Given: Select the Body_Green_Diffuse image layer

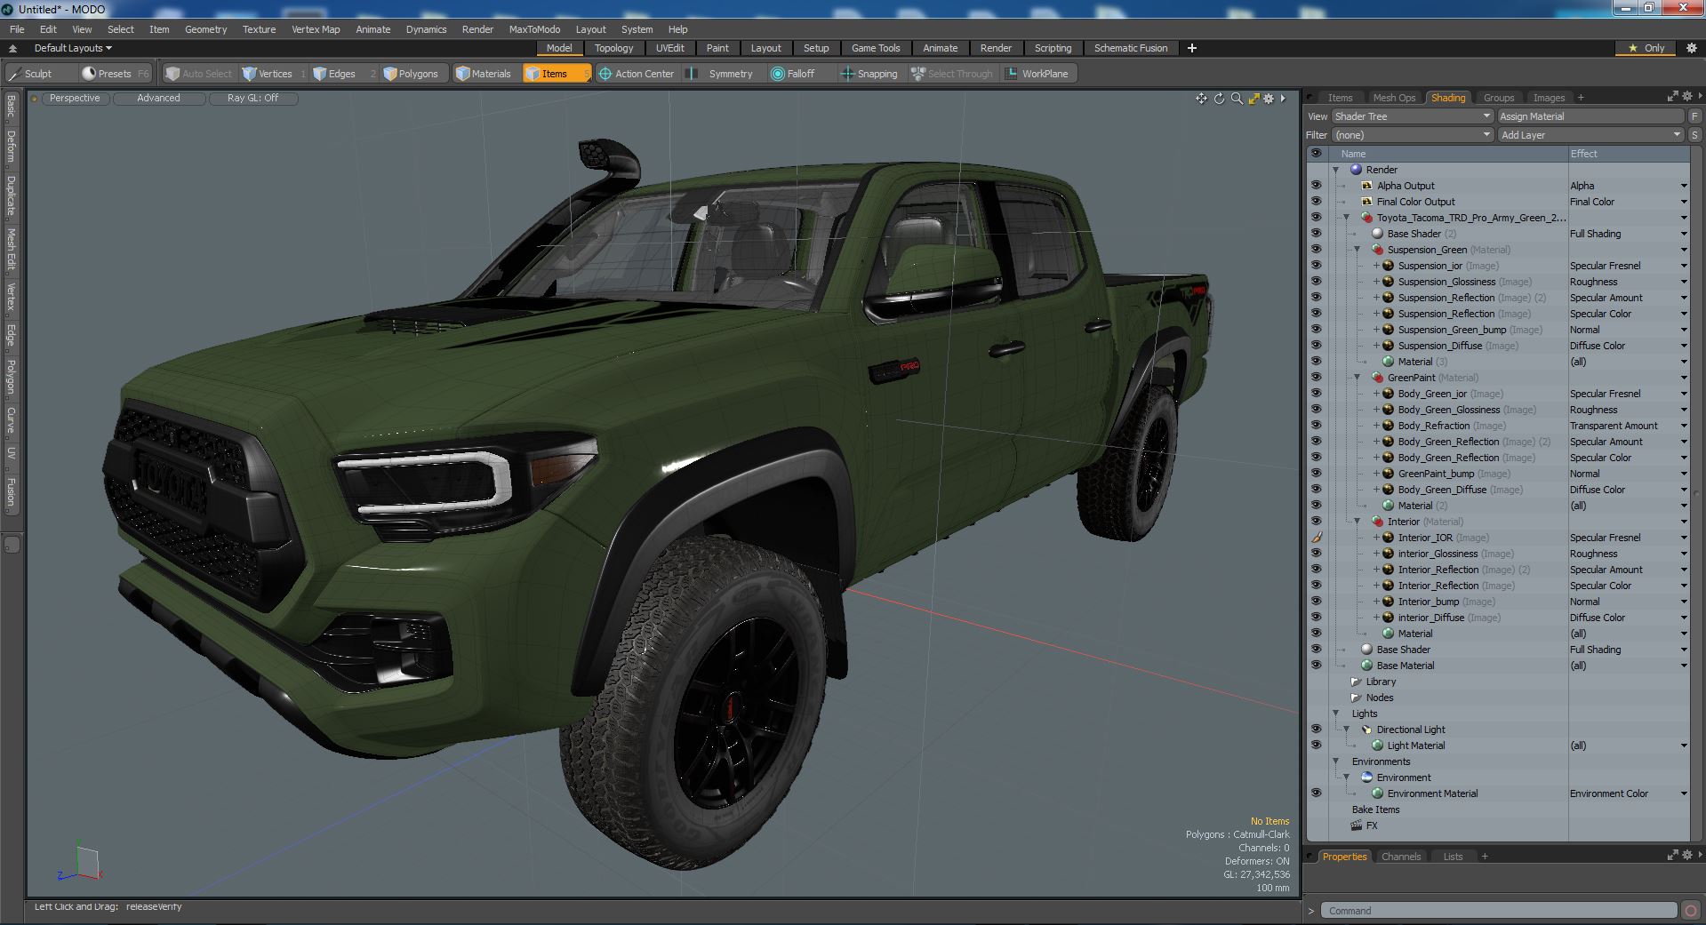Looking at the screenshot, I should [1459, 490].
